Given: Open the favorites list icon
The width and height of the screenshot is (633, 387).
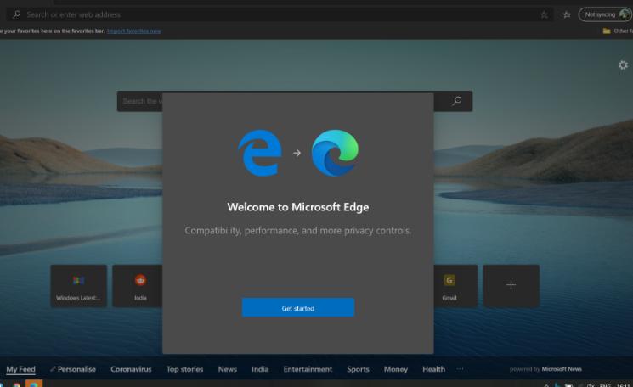Looking at the screenshot, I should pos(567,14).
